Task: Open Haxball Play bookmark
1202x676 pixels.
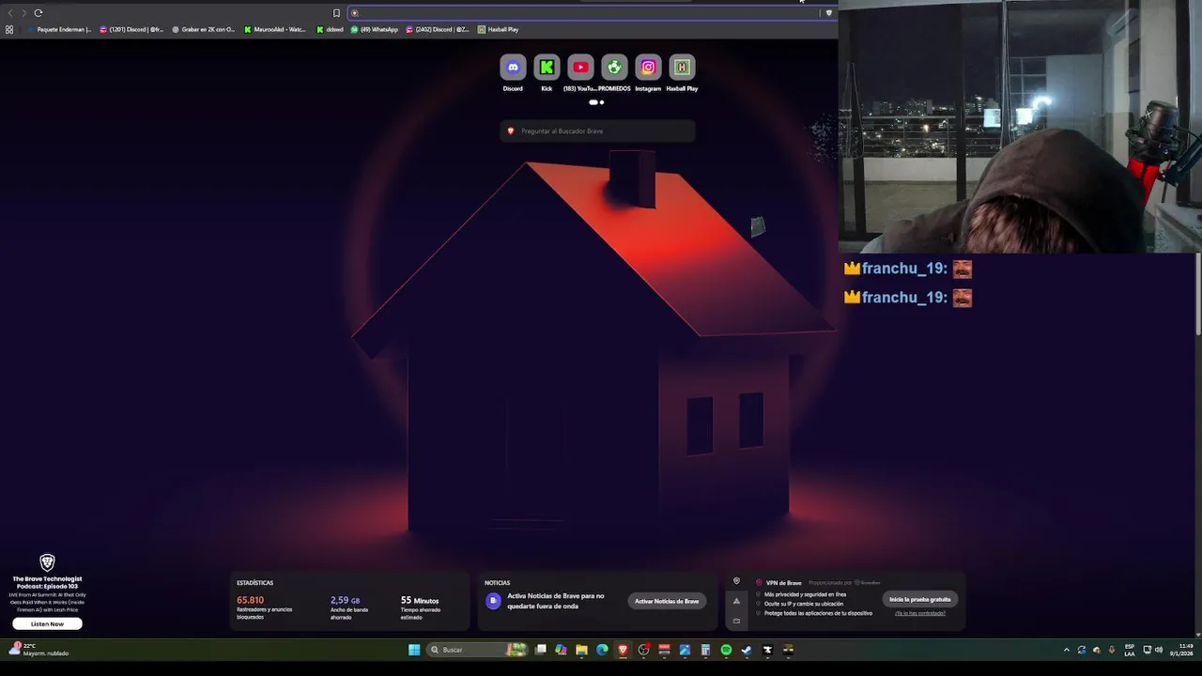Action: tap(499, 29)
